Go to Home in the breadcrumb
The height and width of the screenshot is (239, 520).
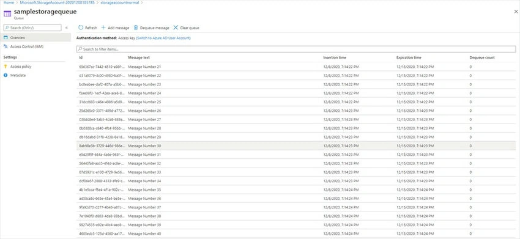9,2
